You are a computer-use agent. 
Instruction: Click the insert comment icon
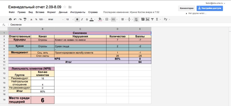[x=143, y=19]
